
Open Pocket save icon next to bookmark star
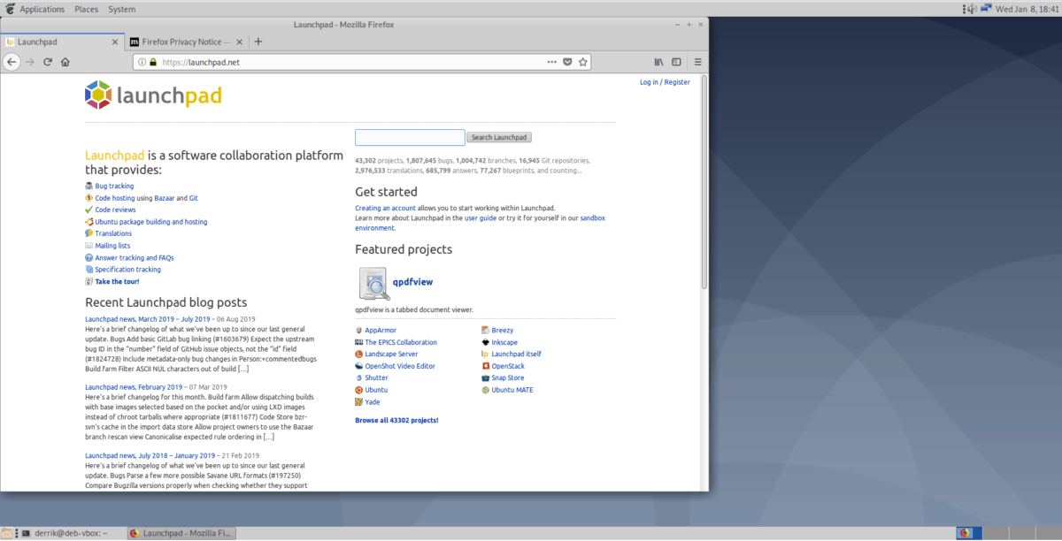click(x=567, y=62)
